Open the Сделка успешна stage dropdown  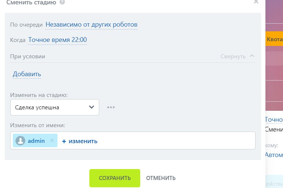pyautogui.click(x=55, y=107)
